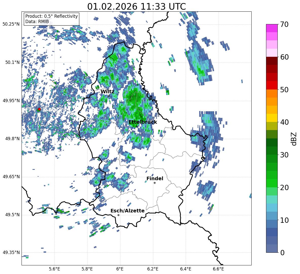Pick the bright green colorbar segment at 20
Screen dimensions: 300x274
pos(272,183)
